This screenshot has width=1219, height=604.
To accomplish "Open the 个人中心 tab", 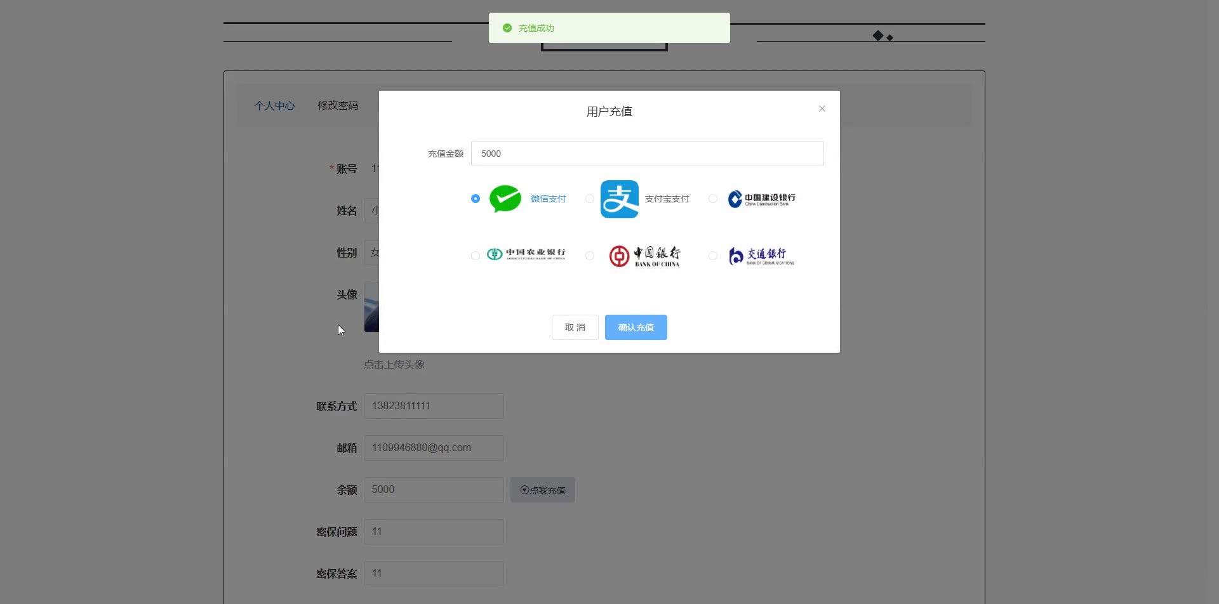I will tap(275, 105).
